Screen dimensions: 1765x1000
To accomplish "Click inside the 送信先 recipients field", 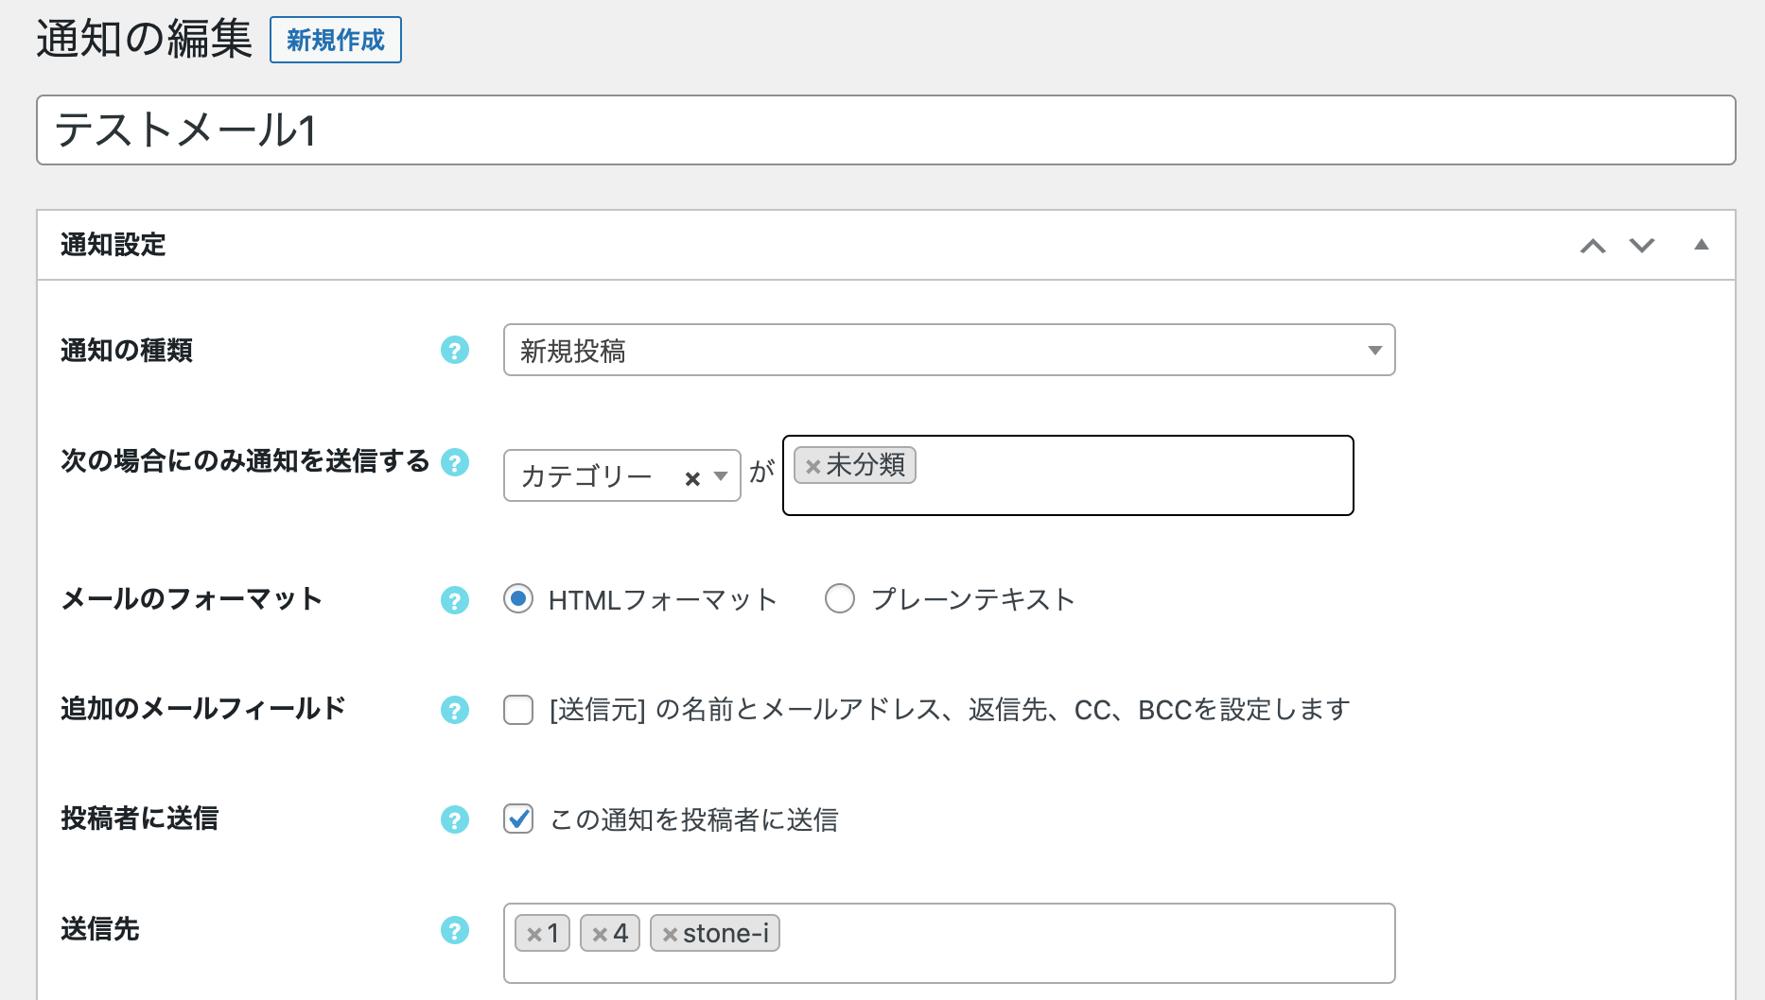I will tap(949, 943).
